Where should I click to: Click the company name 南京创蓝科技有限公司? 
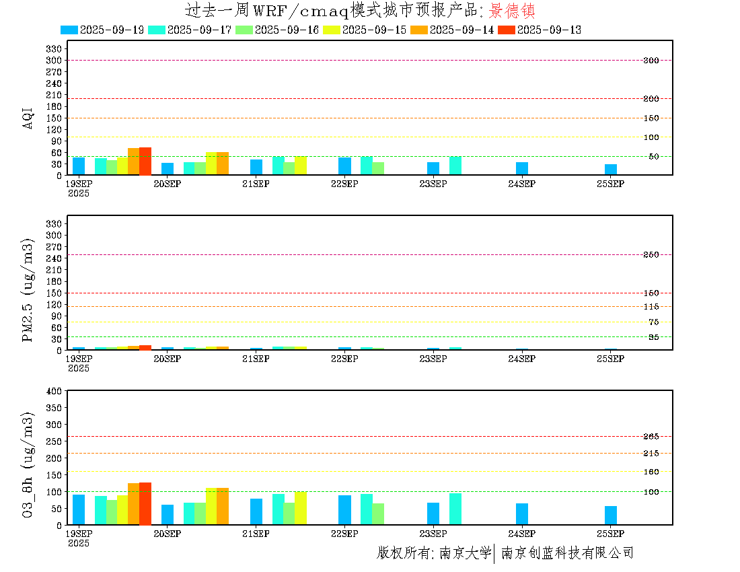tap(567, 553)
